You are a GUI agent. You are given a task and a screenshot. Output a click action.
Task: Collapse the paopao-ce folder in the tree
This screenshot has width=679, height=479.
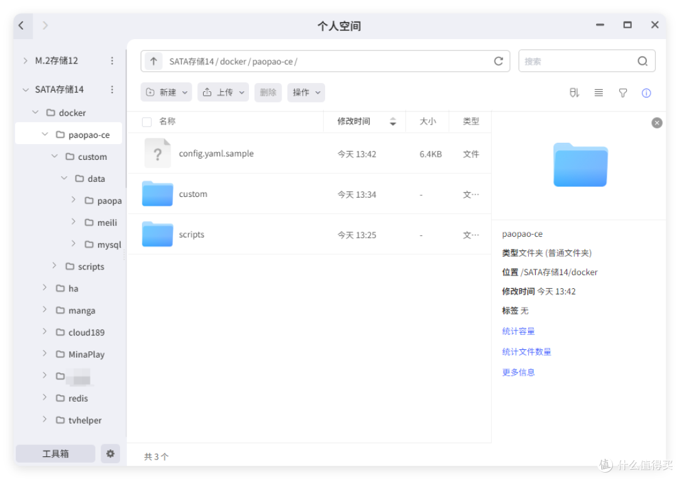point(45,134)
